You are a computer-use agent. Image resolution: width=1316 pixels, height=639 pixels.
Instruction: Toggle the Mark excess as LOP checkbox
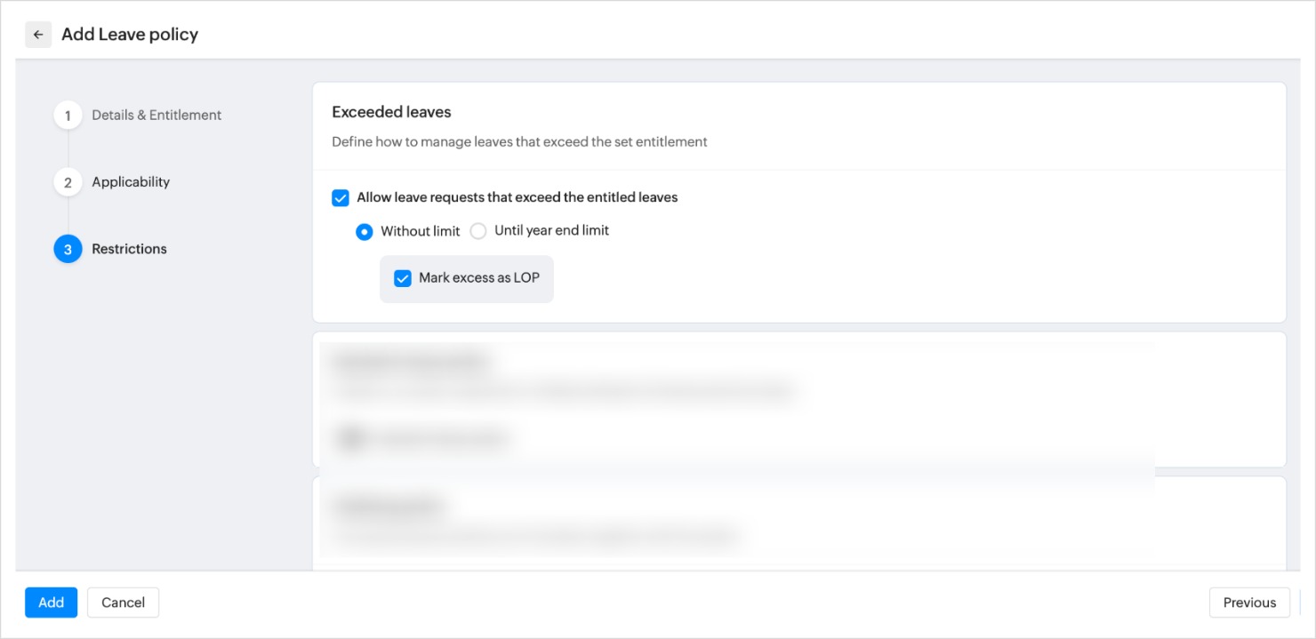[x=403, y=279]
